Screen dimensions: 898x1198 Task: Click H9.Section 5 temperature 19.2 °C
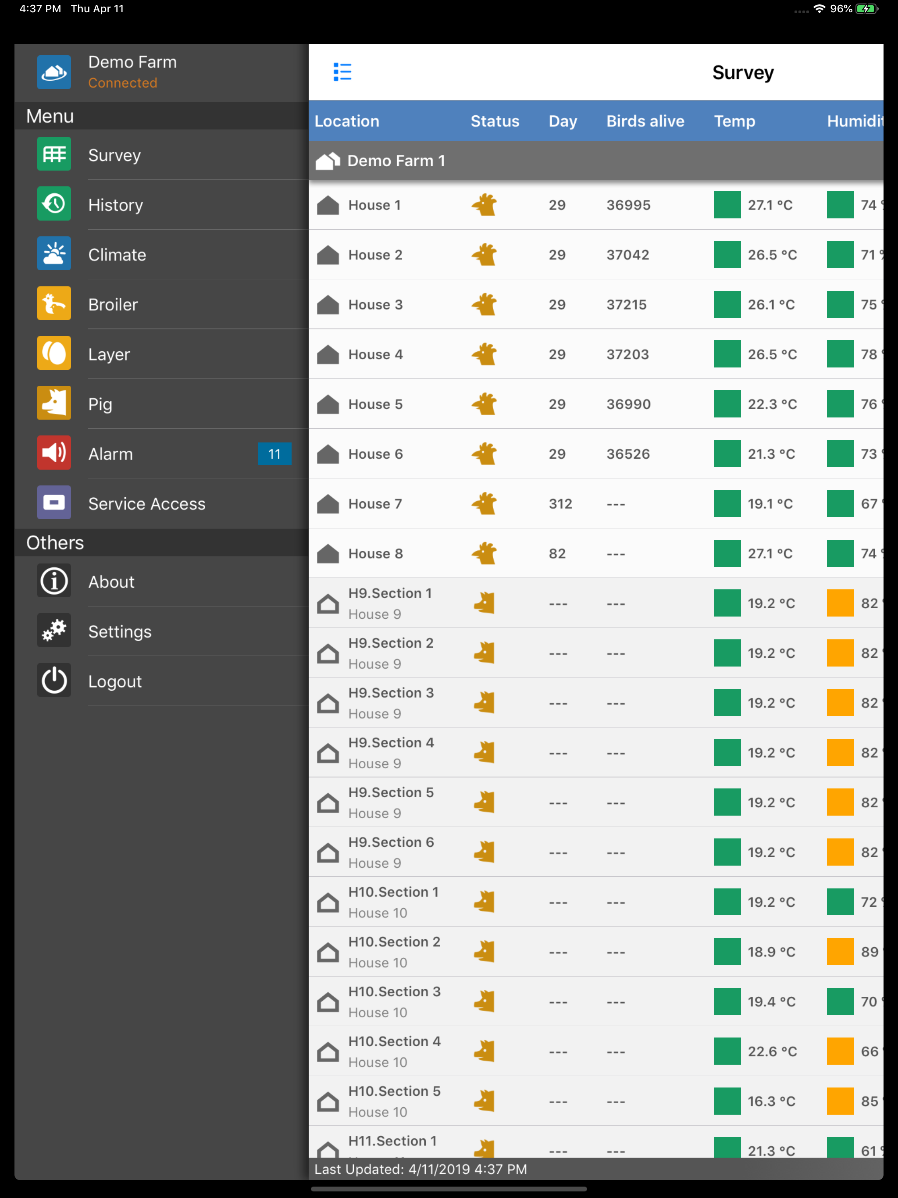point(771,802)
